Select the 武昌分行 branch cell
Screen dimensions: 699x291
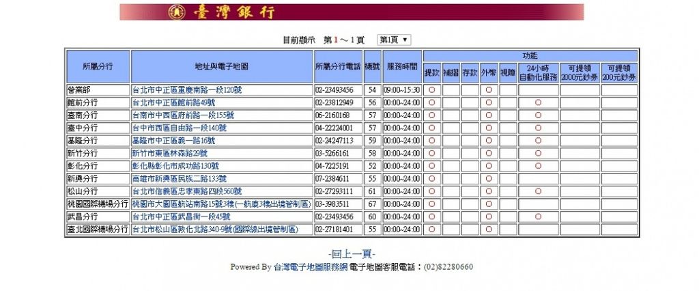tap(98, 217)
